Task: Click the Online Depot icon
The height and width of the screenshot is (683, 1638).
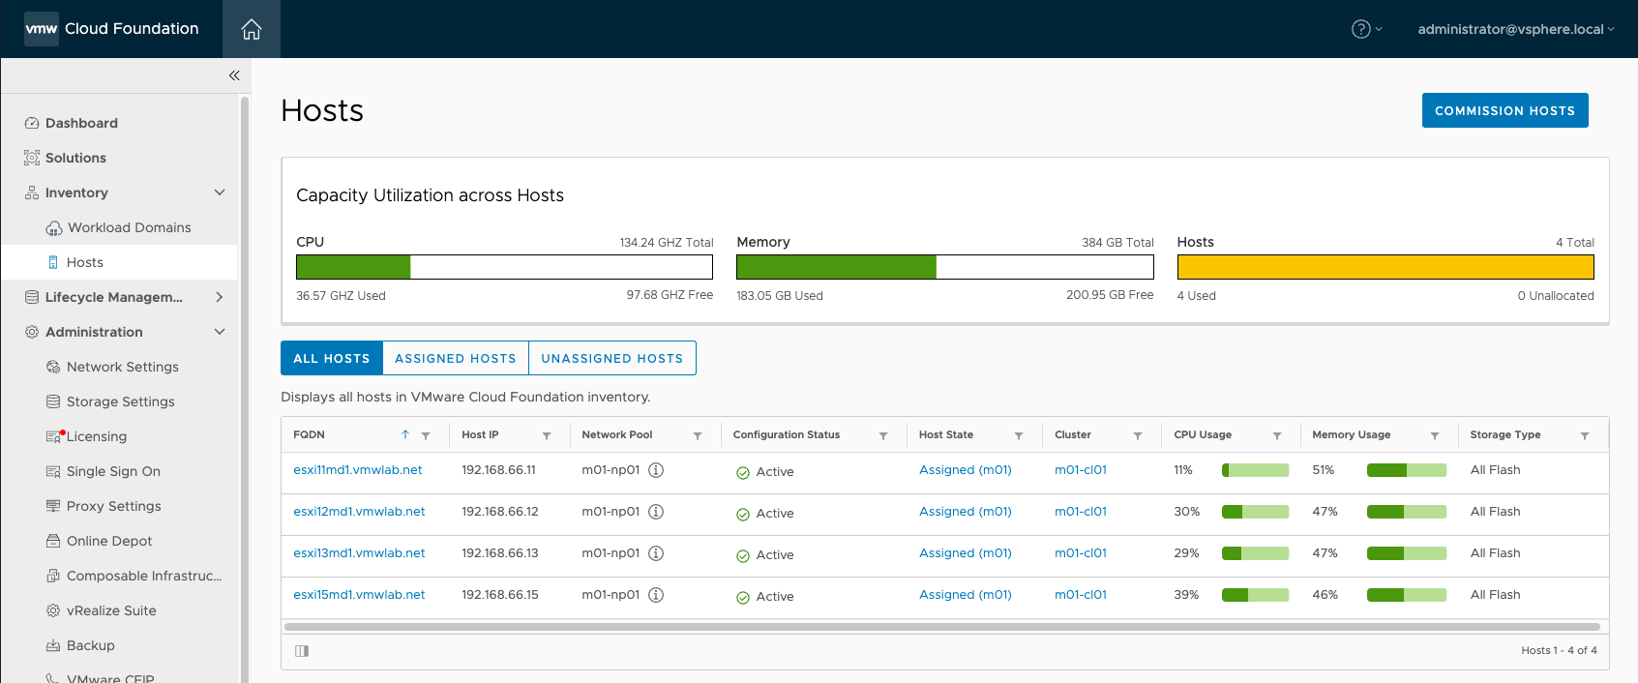Action: [x=53, y=541]
